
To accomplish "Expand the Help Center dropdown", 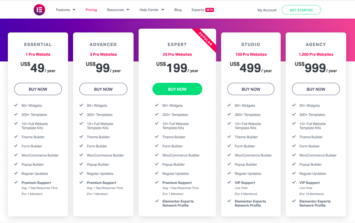I will [x=152, y=10].
